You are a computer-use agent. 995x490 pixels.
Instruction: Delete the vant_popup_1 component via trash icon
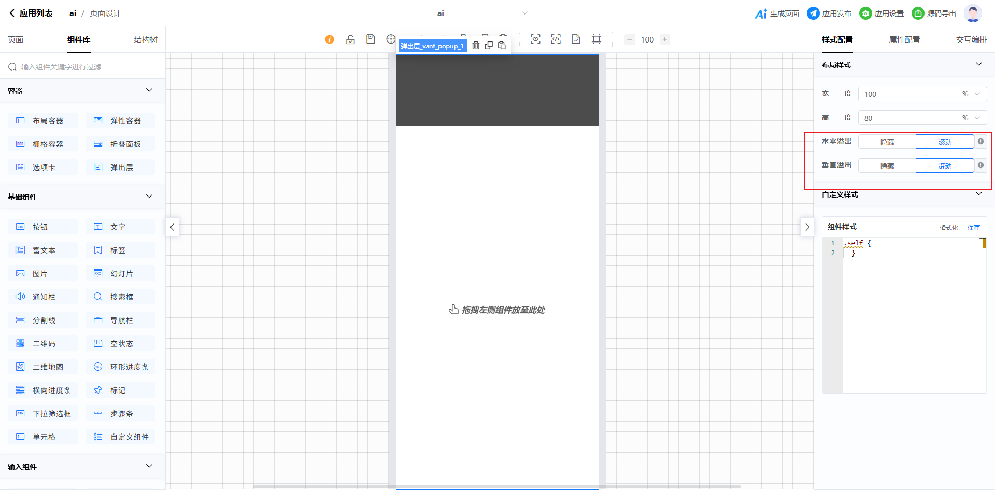click(476, 46)
